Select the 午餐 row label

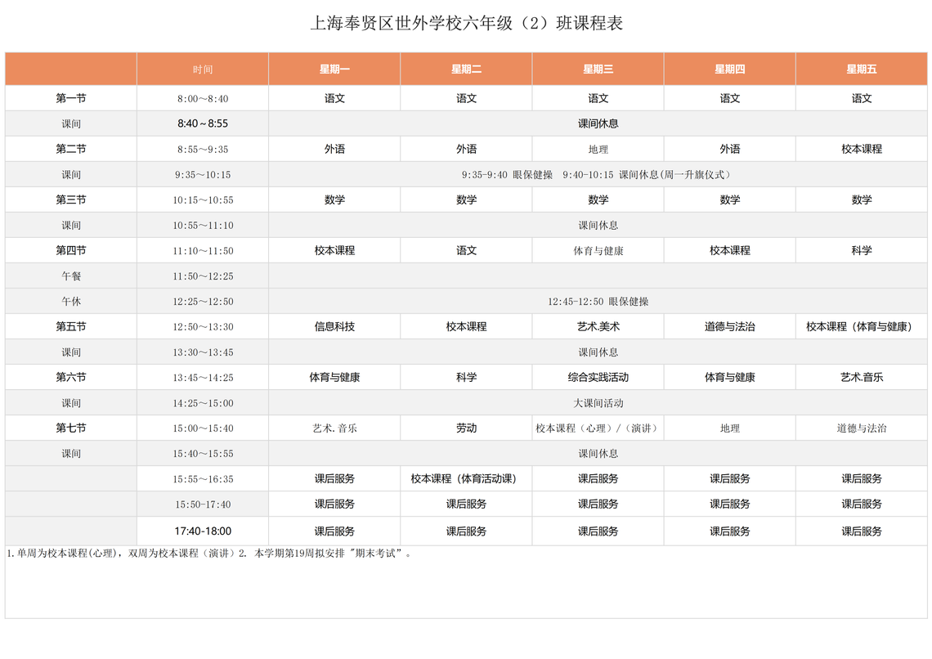71,276
